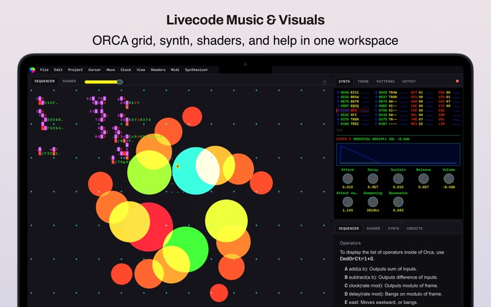Click the rainbow color wheel app icon
The height and width of the screenshot is (307, 491).
click(33, 70)
